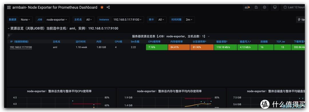Viewport: 309px width, 112px height.
Task: Show panel info icon
Action: pyautogui.click(x=9, y=35)
